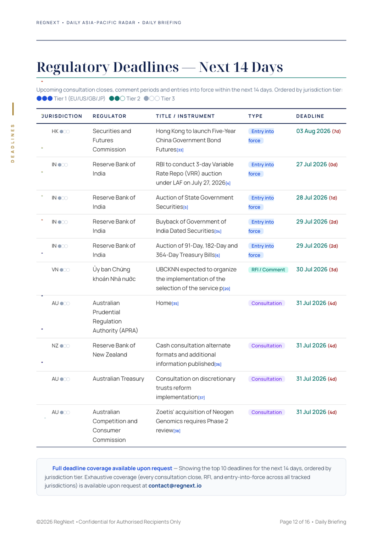Click the 'Australian Treasury' regulator cell

[118, 379]
